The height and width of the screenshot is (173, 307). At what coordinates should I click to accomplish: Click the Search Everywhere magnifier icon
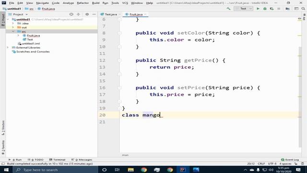pos(303,9)
